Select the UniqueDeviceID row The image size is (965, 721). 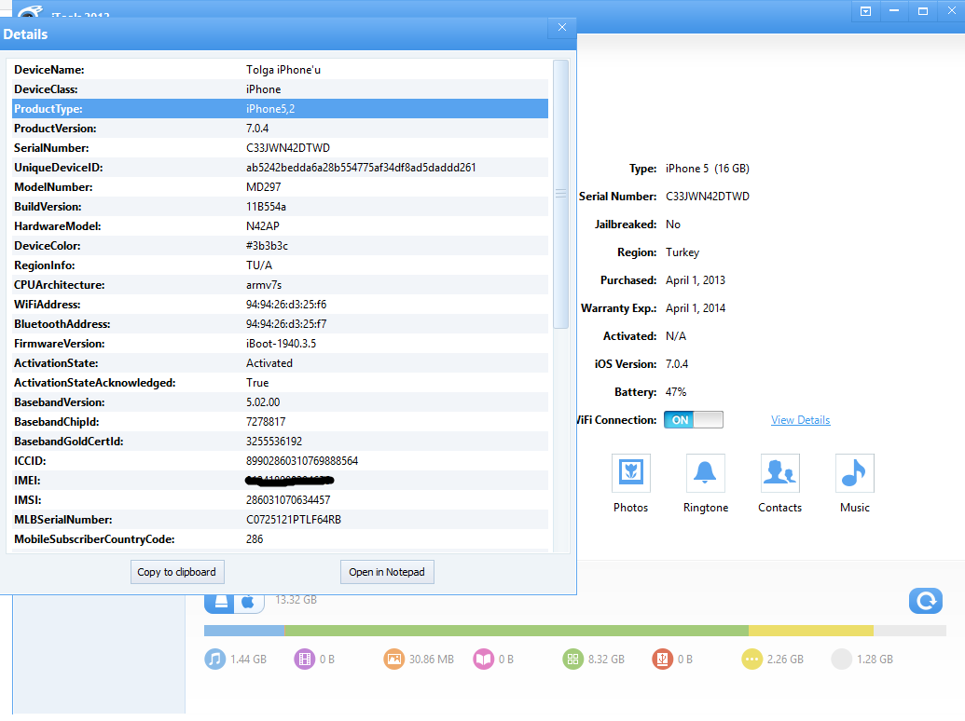point(280,167)
